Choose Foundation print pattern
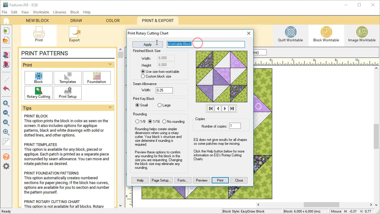This screenshot has width=380, height=214. [97, 78]
